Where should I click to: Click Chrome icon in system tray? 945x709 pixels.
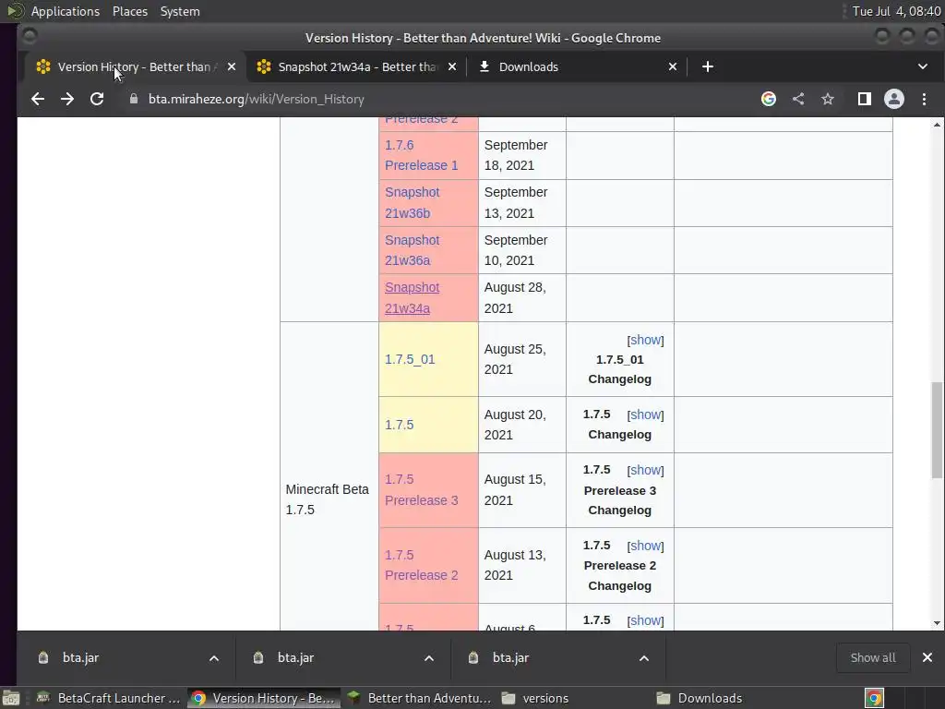874,698
